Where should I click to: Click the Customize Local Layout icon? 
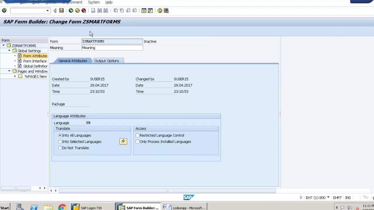(x=166, y=10)
